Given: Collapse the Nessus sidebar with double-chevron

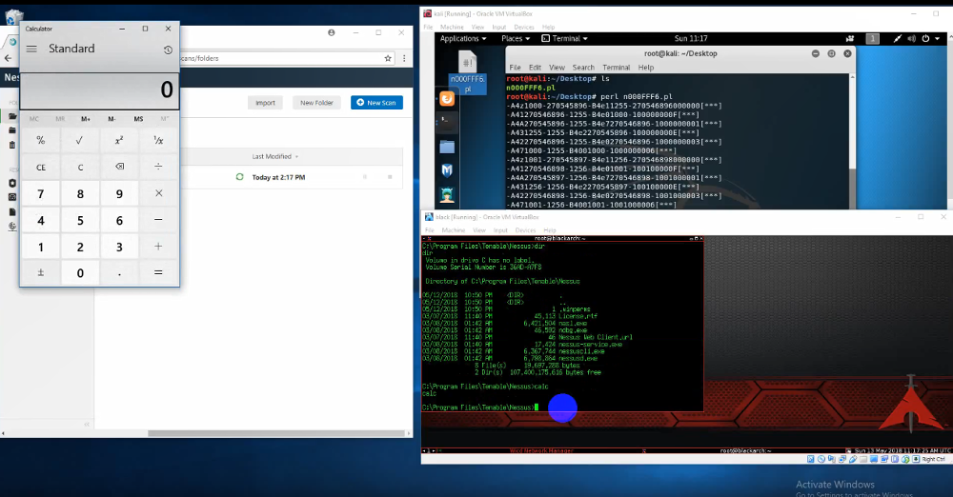Looking at the screenshot, I should point(87,424).
